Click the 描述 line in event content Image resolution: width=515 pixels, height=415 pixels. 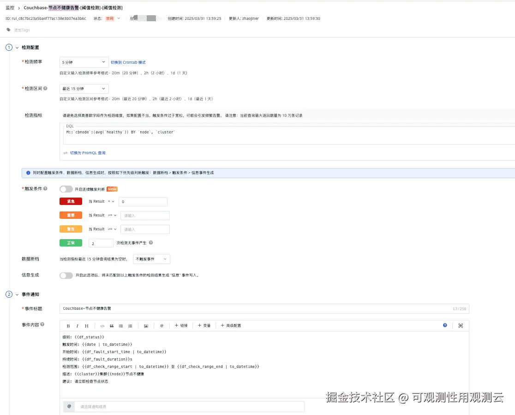103,374
